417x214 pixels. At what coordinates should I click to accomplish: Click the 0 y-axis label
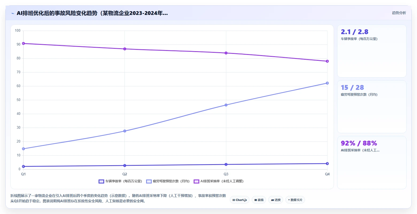(x=20, y=169)
